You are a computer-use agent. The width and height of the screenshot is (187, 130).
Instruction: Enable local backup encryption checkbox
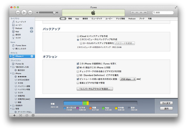[81, 43]
